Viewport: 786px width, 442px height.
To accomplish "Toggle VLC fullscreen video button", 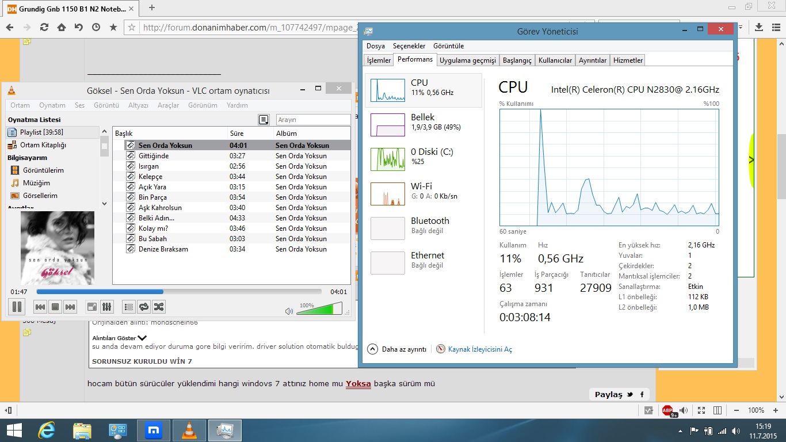I will pos(92,307).
